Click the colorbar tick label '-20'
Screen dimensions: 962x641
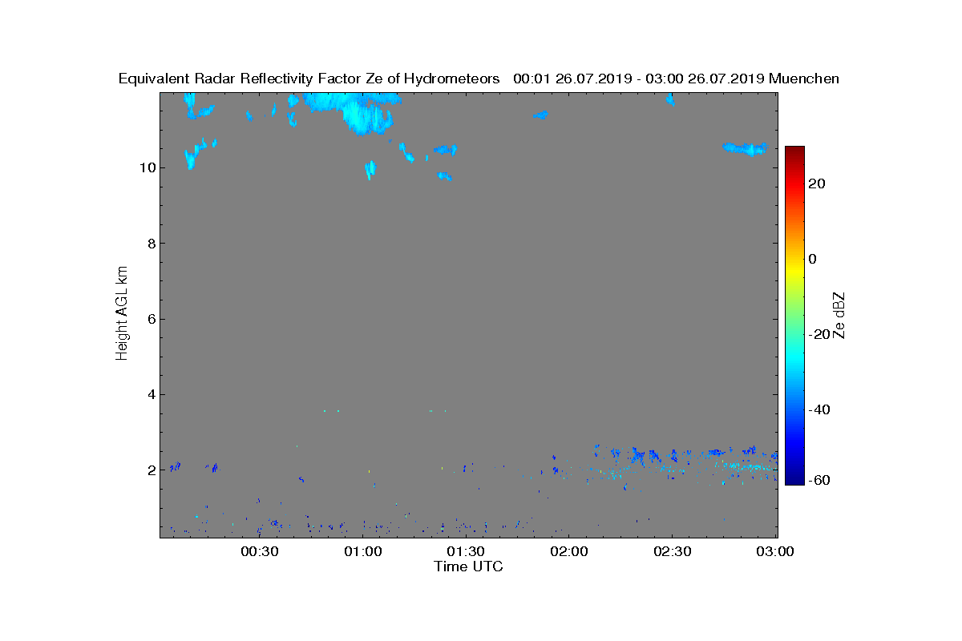(818, 334)
